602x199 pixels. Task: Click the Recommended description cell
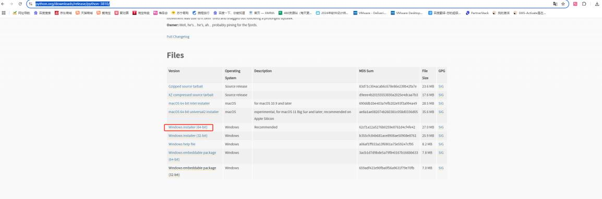point(266,127)
